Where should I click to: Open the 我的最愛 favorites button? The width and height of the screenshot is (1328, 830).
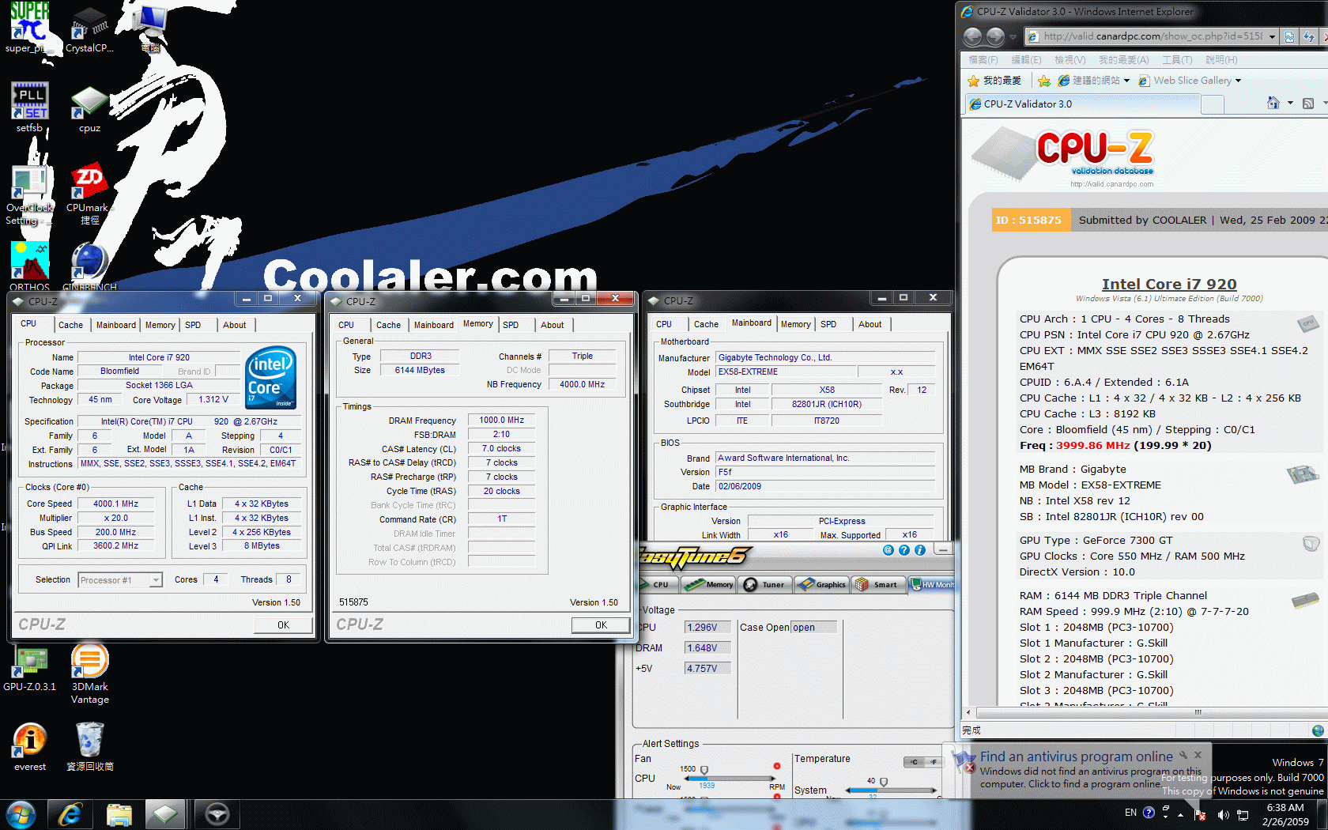pos(994,81)
